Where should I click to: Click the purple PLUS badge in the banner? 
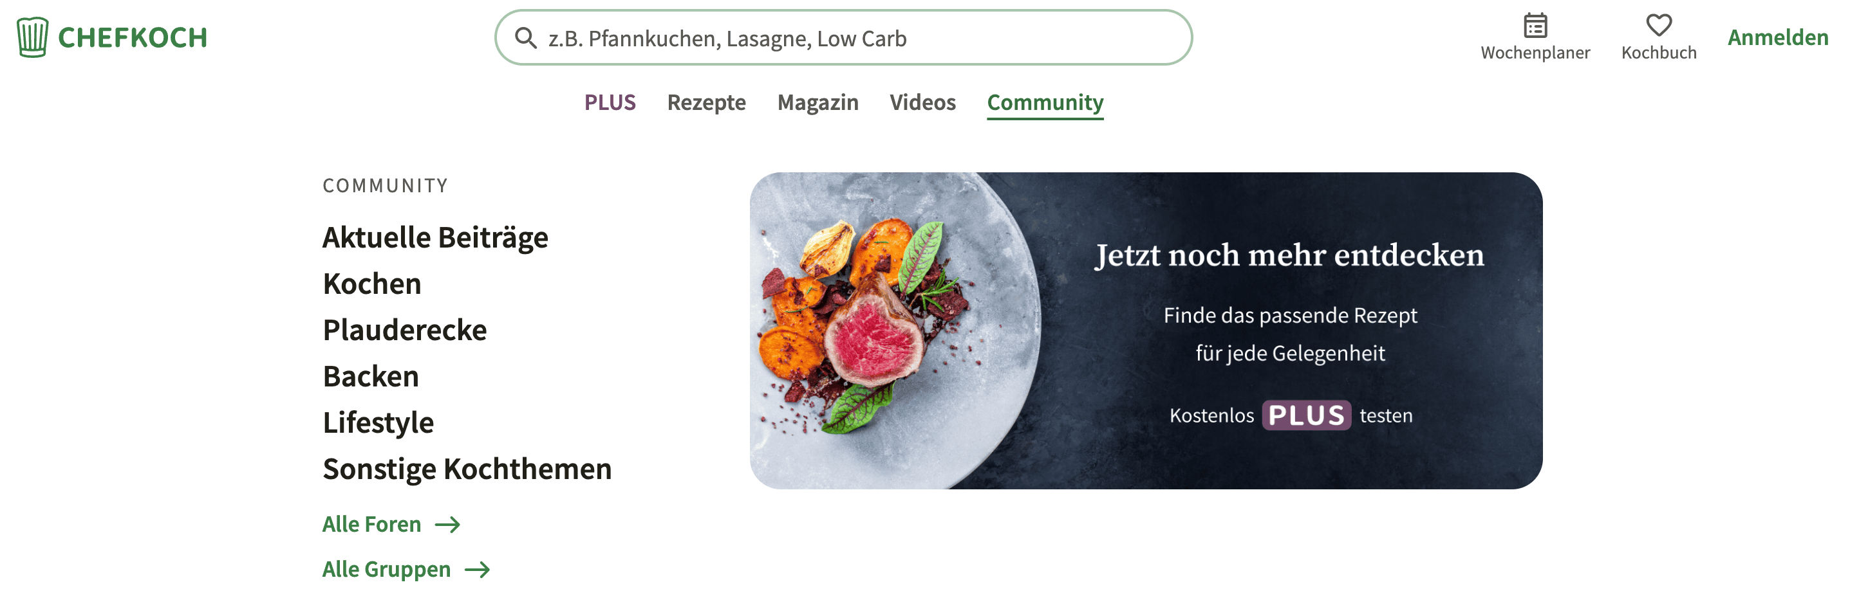click(x=1306, y=415)
